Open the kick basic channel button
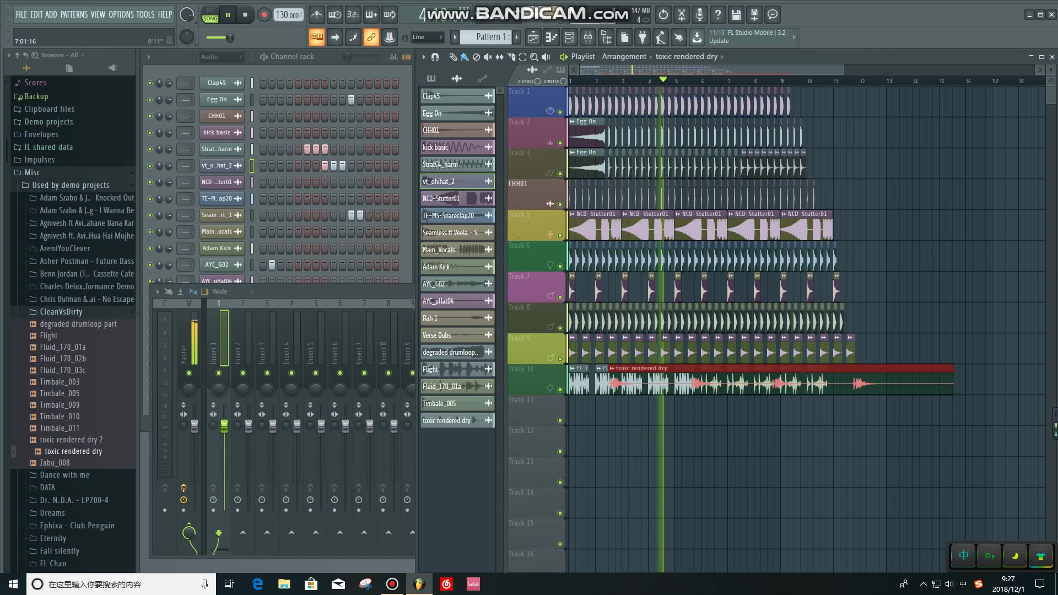The width and height of the screenshot is (1058, 595). (x=217, y=132)
